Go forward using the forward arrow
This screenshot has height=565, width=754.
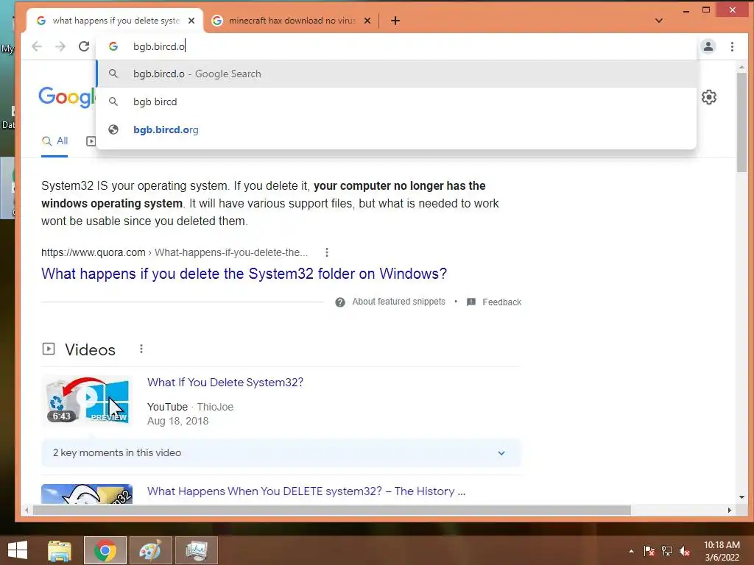(x=60, y=46)
